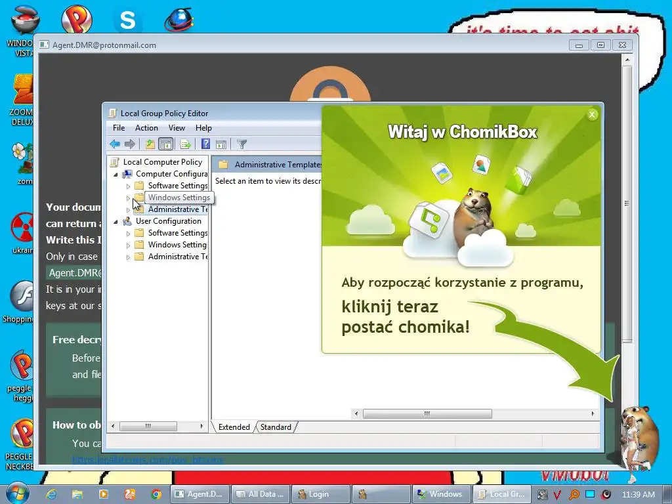The image size is (672, 504).
Task: Switch to the Extended tab
Action: (234, 427)
